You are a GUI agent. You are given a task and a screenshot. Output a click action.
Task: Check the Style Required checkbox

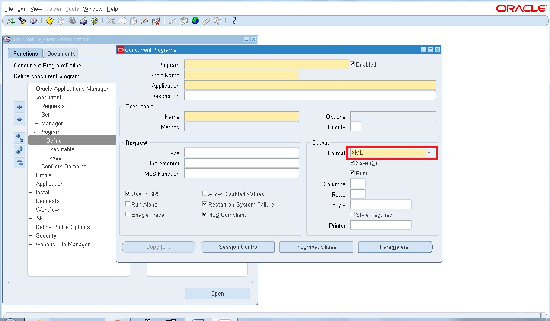352,214
